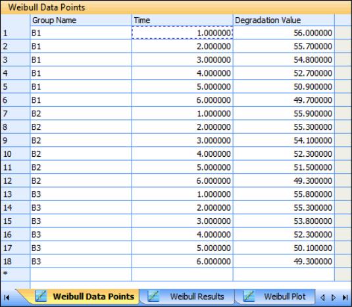Select row header 1

tap(15, 33)
